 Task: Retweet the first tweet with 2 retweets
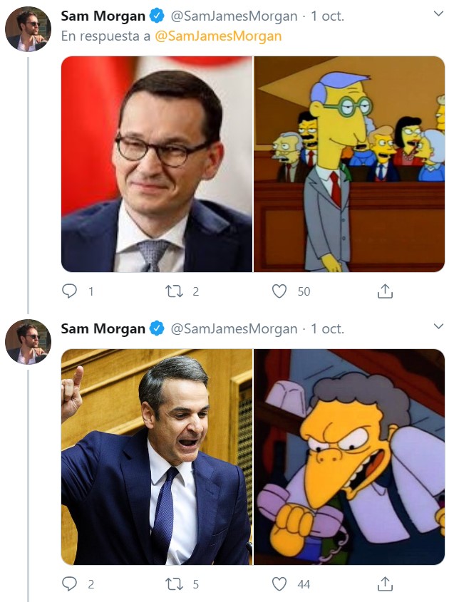pos(173,291)
